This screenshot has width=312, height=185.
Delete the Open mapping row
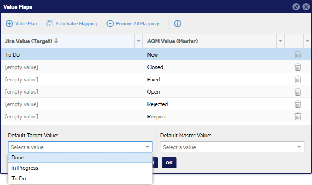(x=297, y=92)
